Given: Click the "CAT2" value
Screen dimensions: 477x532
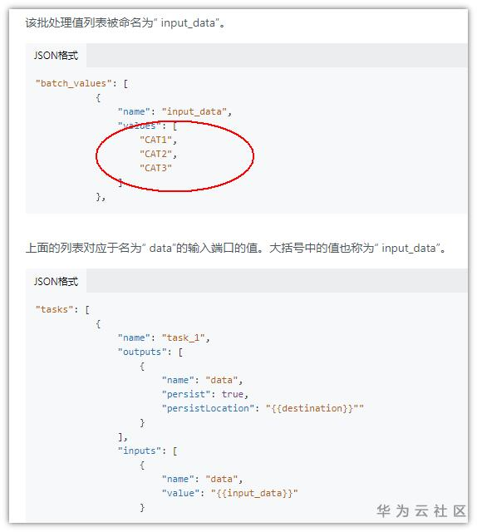Looking at the screenshot, I should point(155,154).
